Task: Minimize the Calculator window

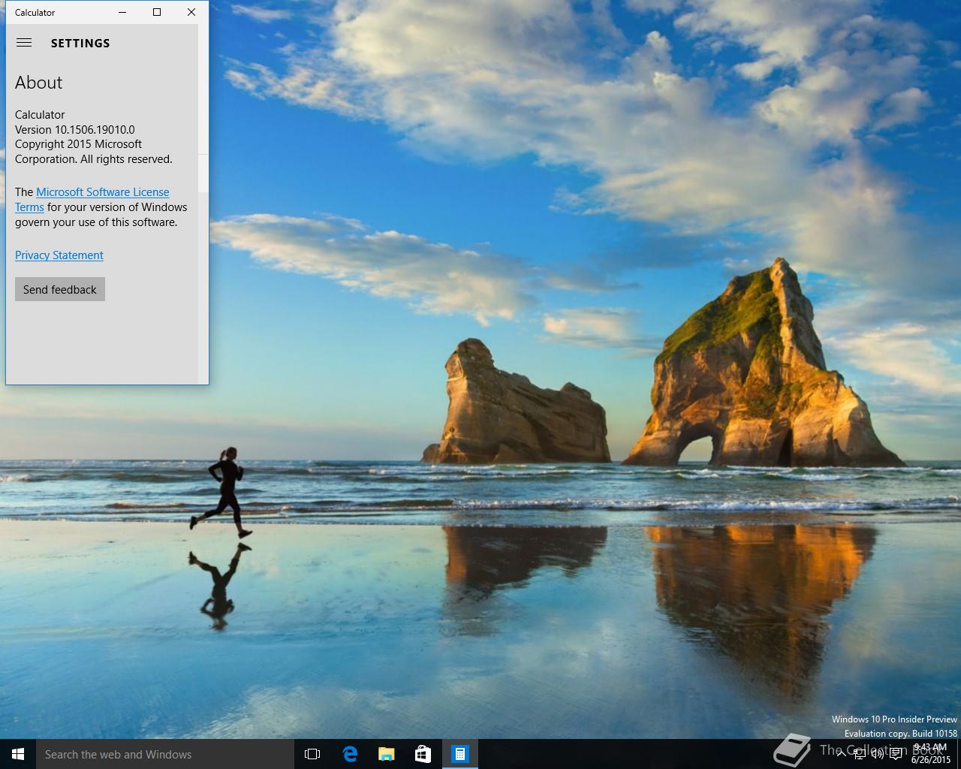Action: pyautogui.click(x=122, y=12)
